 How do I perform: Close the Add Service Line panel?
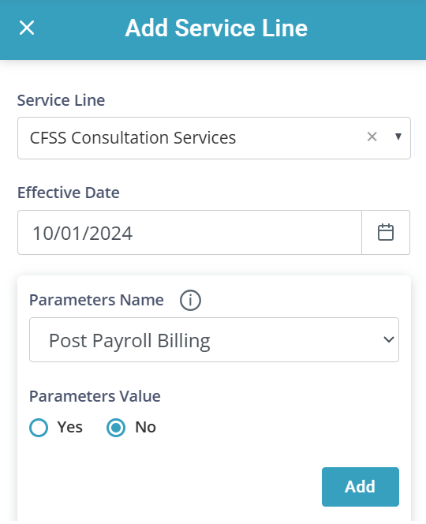tap(27, 28)
